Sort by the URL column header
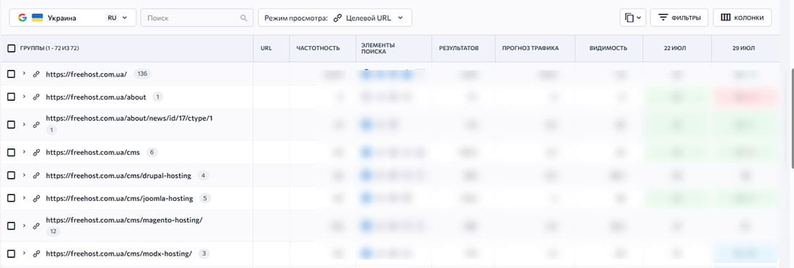The height and width of the screenshot is (268, 794). click(266, 48)
